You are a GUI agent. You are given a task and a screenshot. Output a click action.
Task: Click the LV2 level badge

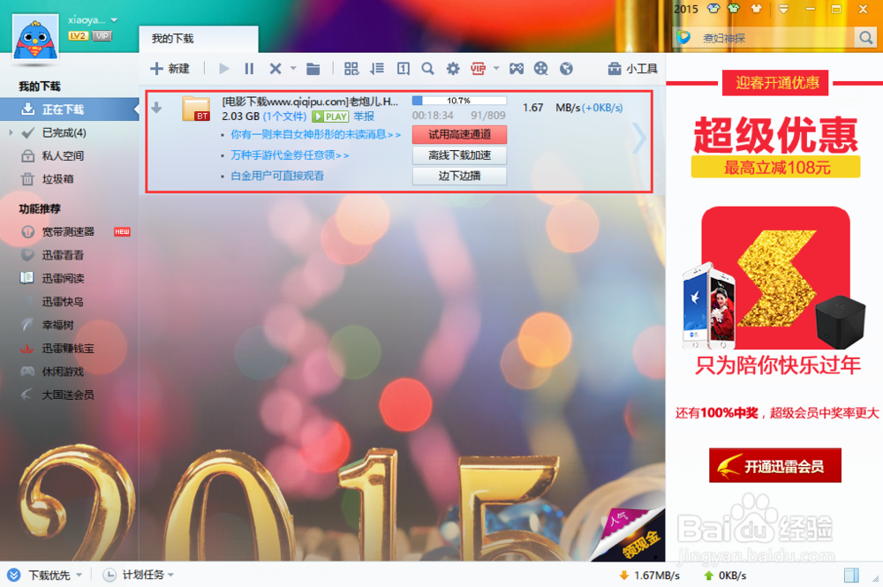click(x=78, y=36)
